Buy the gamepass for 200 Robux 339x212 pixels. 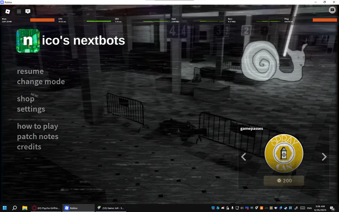pos(284,181)
